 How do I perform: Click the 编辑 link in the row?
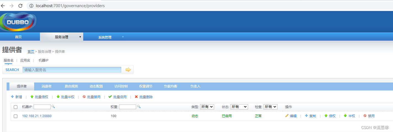coord(293,116)
